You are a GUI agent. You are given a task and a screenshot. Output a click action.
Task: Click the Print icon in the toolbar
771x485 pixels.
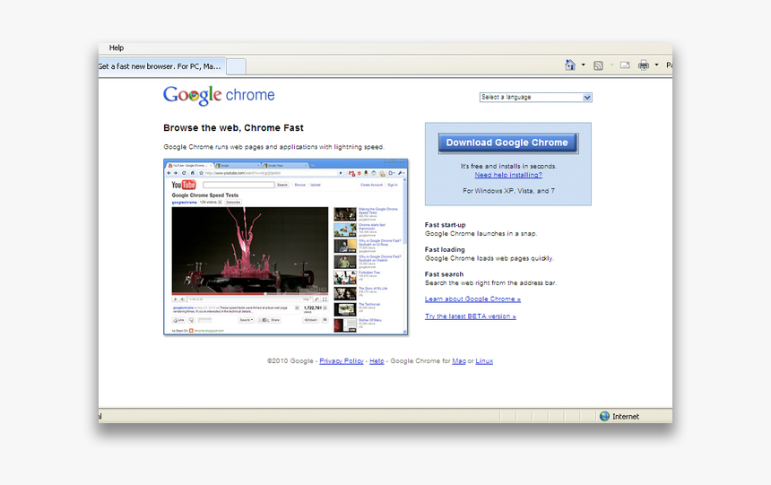[x=644, y=65]
